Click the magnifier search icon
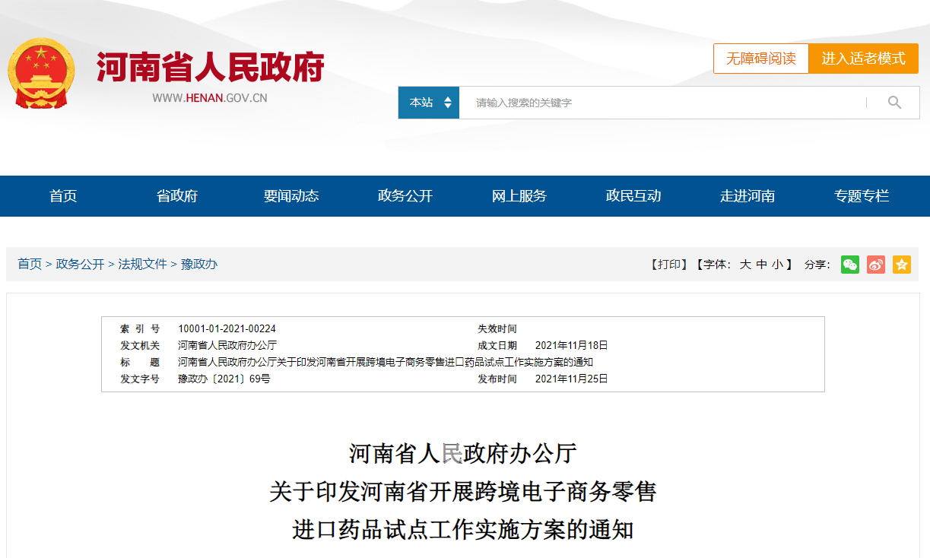 coord(894,103)
